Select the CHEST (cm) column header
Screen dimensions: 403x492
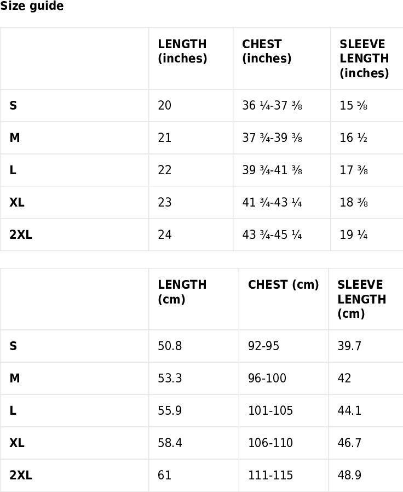click(x=283, y=284)
